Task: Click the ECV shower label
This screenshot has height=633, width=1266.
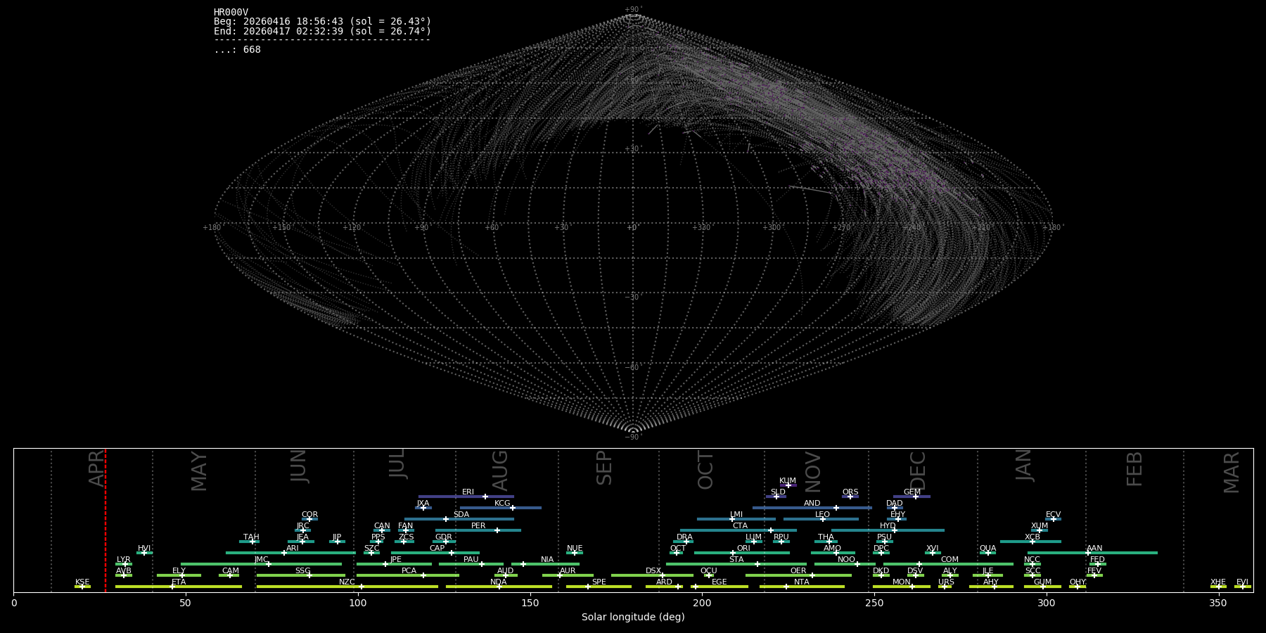Action: [x=1053, y=515]
